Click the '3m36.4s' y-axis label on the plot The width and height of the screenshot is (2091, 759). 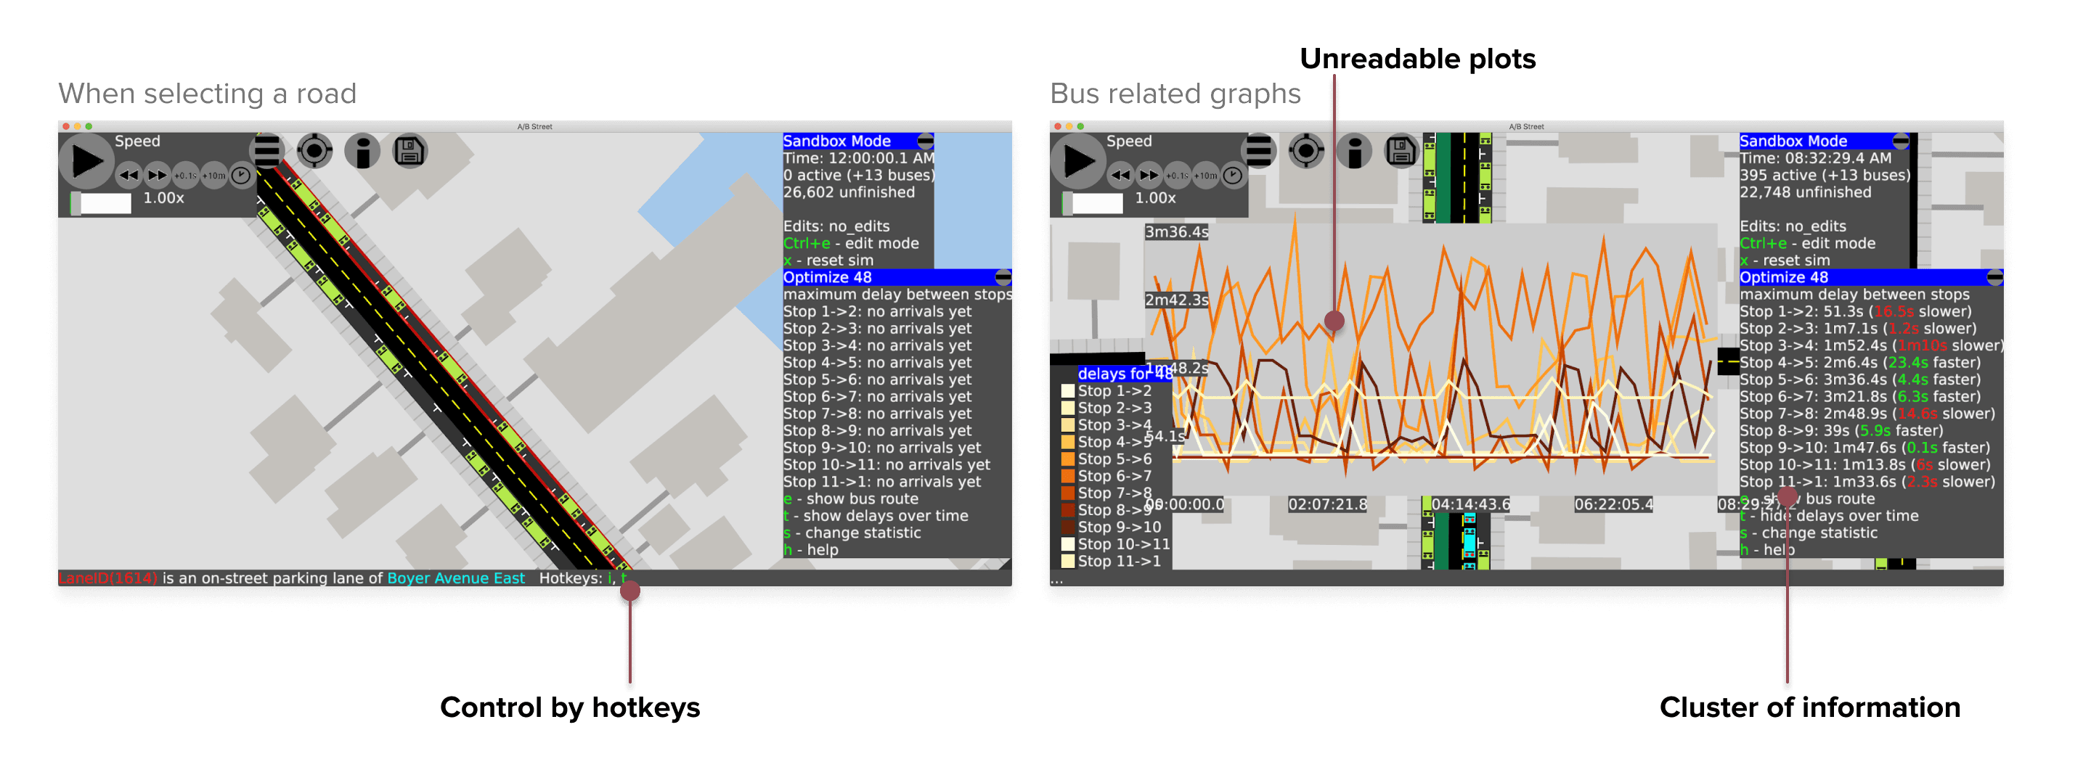coord(1177,232)
